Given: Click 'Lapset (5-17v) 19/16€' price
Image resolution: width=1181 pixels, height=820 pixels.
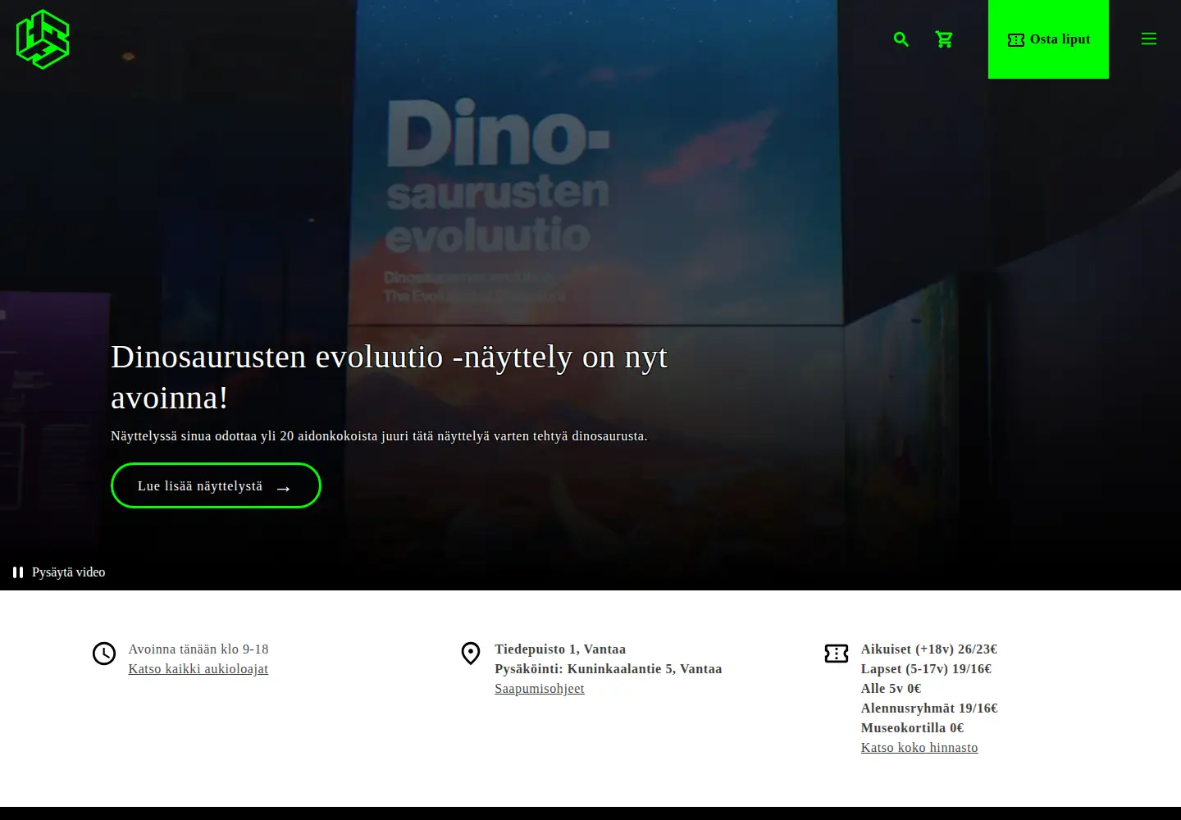Looking at the screenshot, I should [x=927, y=669].
